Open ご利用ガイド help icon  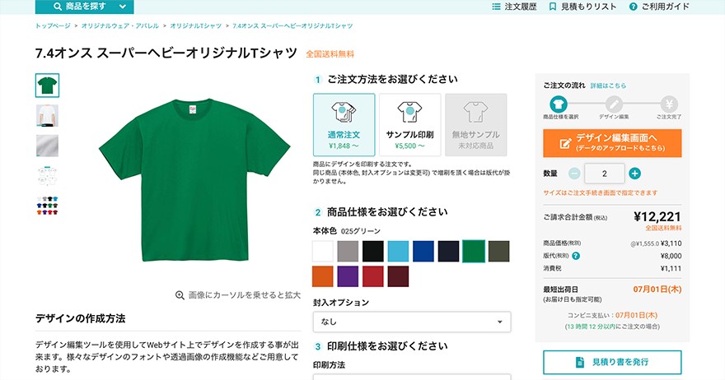633,7
